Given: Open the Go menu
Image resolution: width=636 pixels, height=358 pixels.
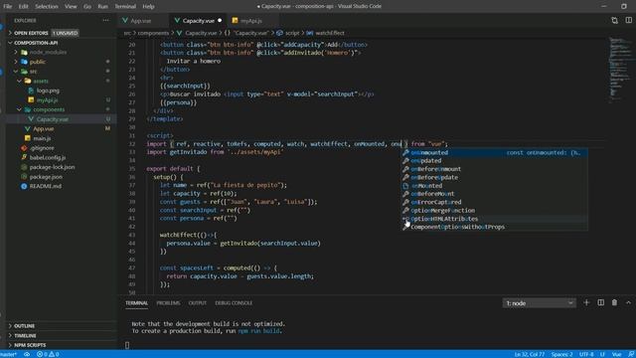Looking at the screenshot, I should click(x=87, y=7).
